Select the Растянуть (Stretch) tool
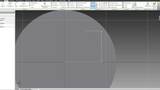The image size is (160, 90). [70, 5]
